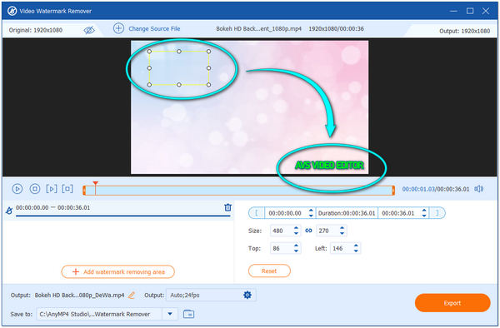The image size is (500, 328).
Task: Click the watermark brush icon beside segment
Action: click(x=9, y=211)
